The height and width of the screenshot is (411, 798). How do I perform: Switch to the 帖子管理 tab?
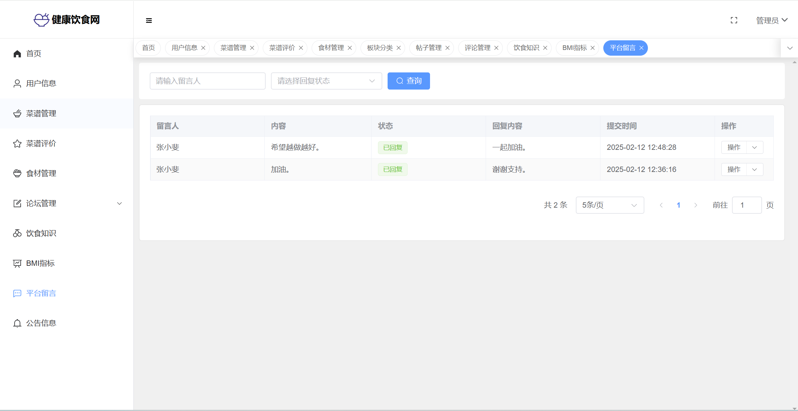point(428,48)
